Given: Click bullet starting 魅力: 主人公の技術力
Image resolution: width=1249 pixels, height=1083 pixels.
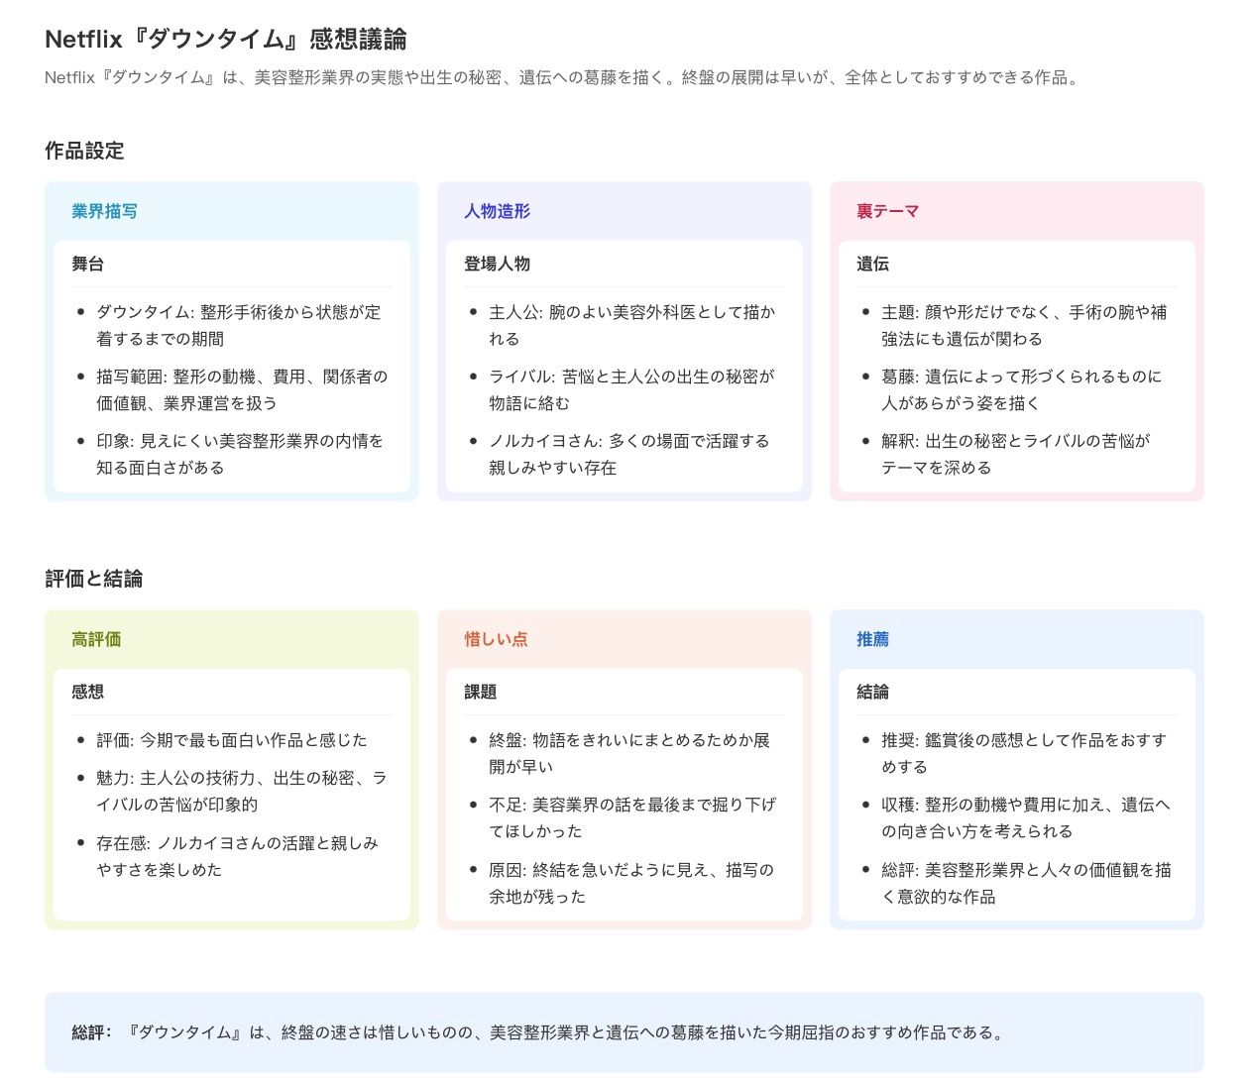Looking at the screenshot, I should click(x=242, y=792).
